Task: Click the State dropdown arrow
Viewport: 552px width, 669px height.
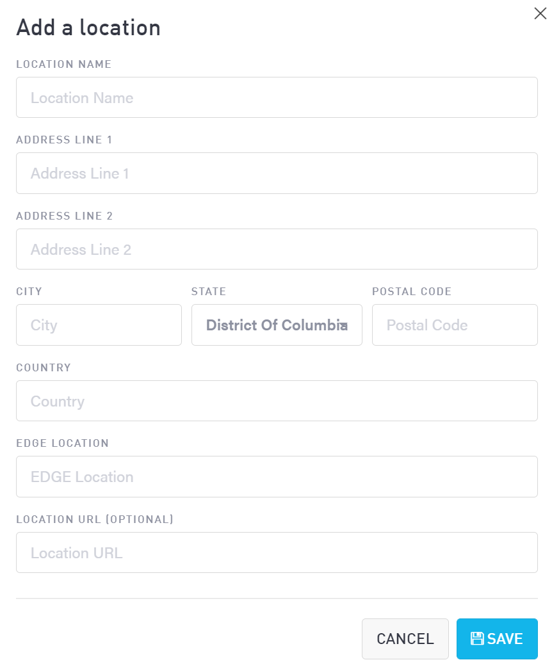Action: tap(345, 326)
